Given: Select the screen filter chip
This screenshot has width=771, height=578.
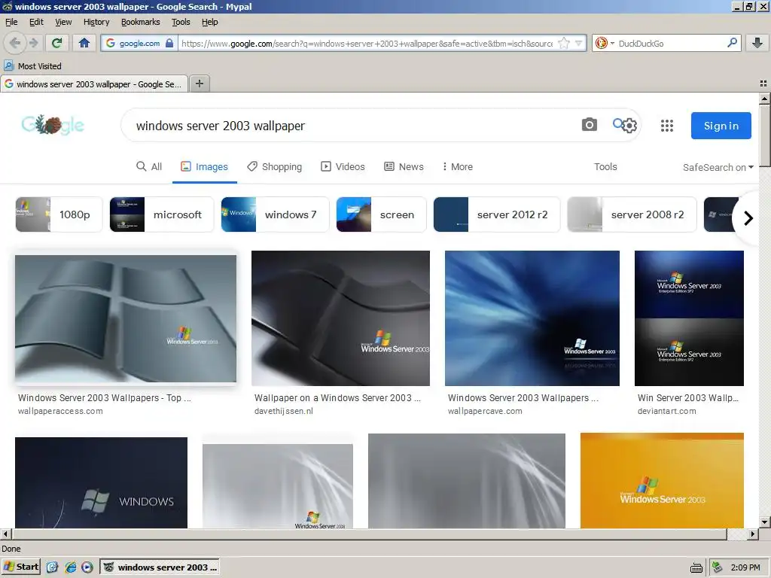Looking at the screenshot, I should click(381, 214).
